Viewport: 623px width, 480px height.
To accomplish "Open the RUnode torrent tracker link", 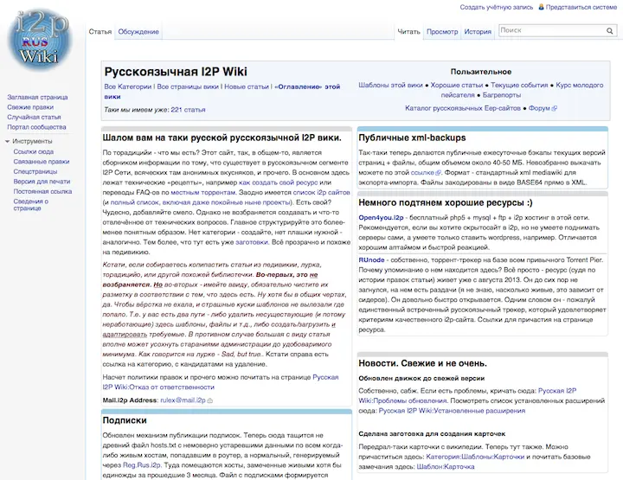I will point(373,259).
